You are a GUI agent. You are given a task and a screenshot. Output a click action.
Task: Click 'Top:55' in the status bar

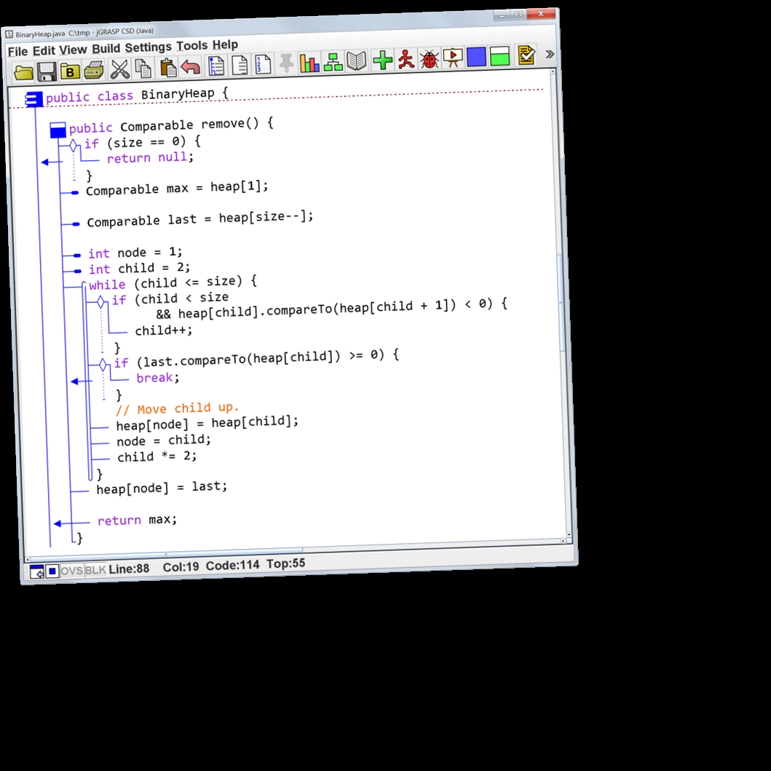285,564
